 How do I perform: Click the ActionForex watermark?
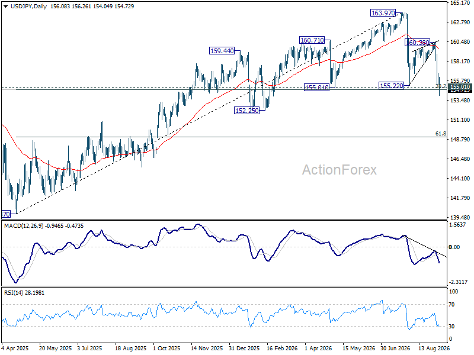coord(339,170)
